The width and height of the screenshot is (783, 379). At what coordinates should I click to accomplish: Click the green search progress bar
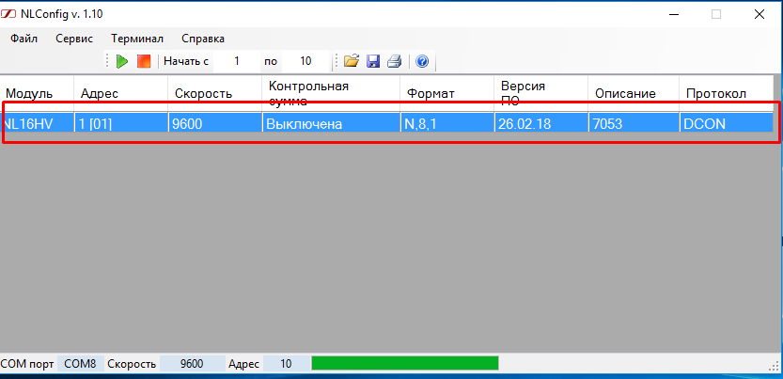click(405, 364)
